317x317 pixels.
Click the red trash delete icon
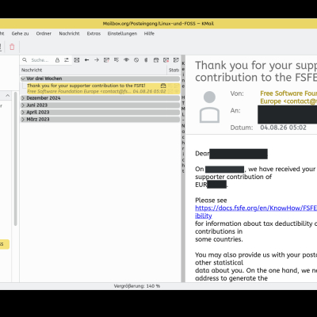click(12, 47)
